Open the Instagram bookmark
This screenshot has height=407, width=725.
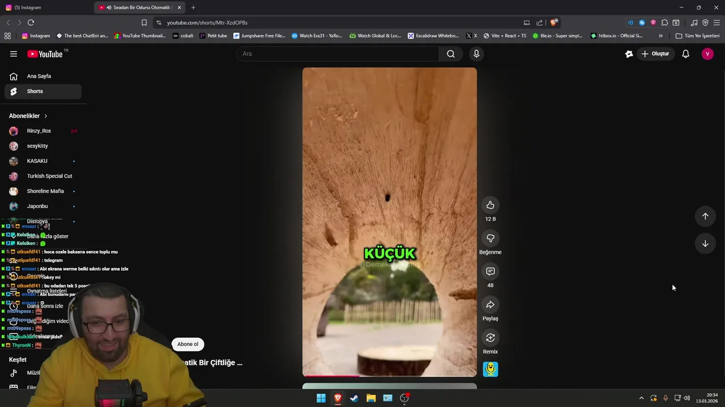(36, 36)
